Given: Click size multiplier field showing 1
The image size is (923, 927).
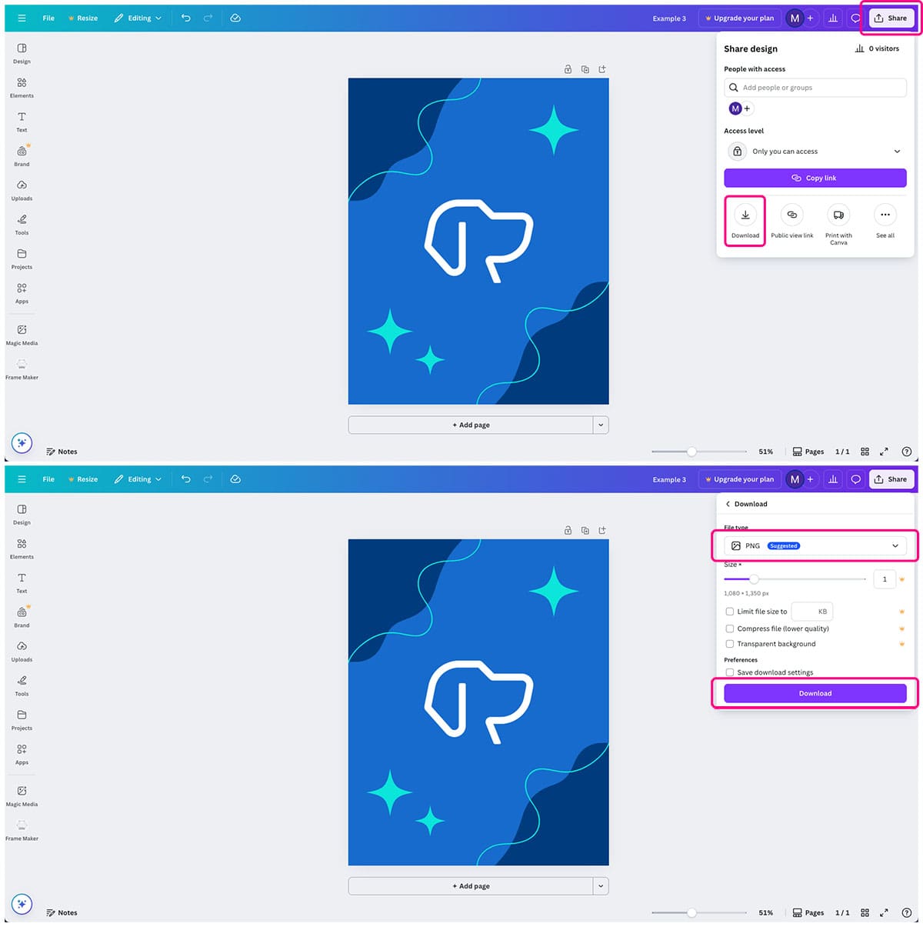Looking at the screenshot, I should pos(885,579).
